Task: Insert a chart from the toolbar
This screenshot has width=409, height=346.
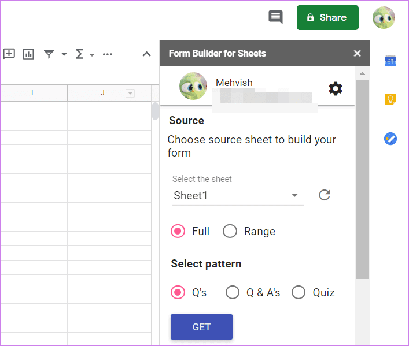Action: click(28, 54)
